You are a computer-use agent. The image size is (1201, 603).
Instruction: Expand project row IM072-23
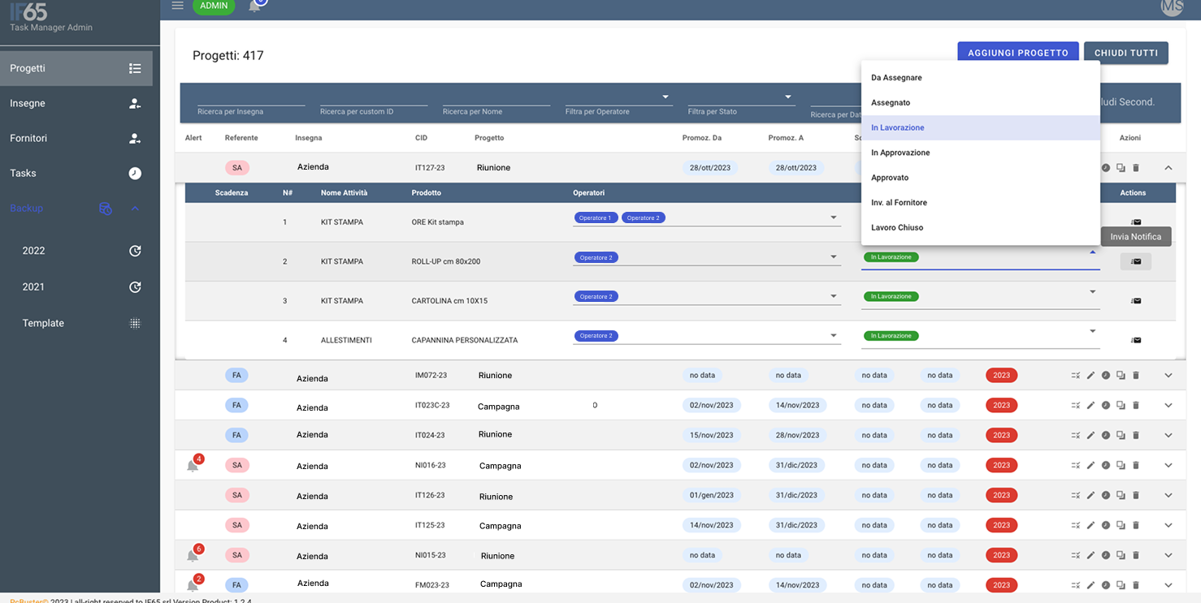coord(1168,375)
